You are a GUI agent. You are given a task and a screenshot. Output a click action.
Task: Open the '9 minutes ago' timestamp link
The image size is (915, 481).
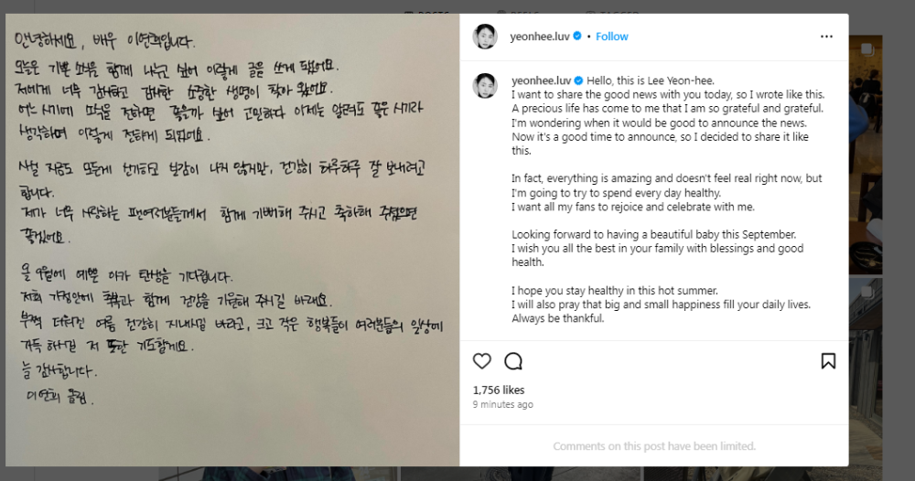pyautogui.click(x=502, y=404)
